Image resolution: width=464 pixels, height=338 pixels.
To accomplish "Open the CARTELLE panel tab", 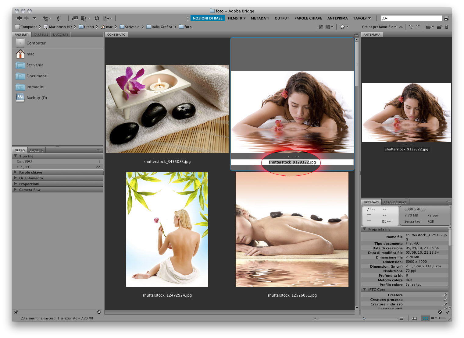I will [41, 34].
